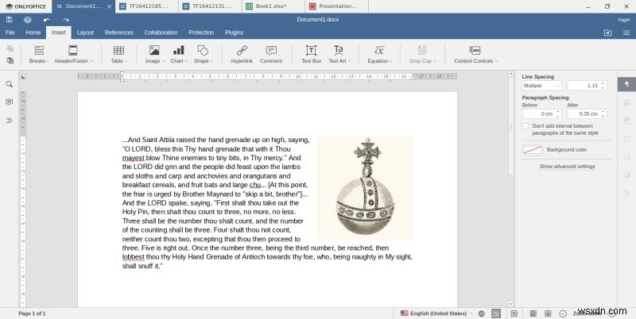Insert a page break with Breaks

click(x=38, y=54)
